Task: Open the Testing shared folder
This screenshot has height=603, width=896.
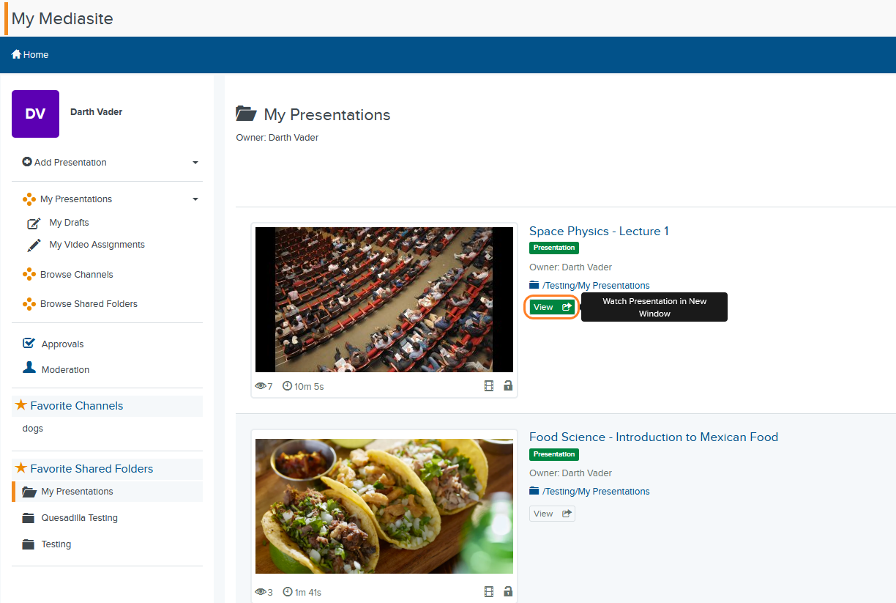Action: 56,544
